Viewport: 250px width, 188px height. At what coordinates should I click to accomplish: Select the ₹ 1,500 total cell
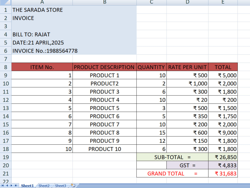[223, 108]
